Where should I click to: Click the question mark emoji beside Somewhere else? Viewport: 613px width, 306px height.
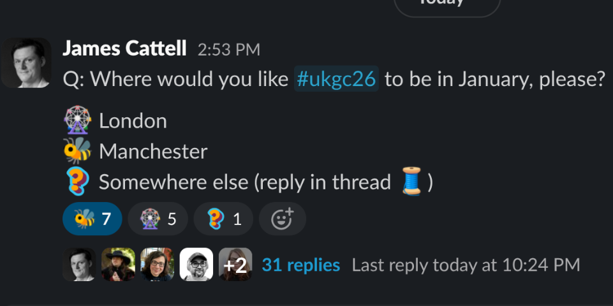[x=77, y=181]
